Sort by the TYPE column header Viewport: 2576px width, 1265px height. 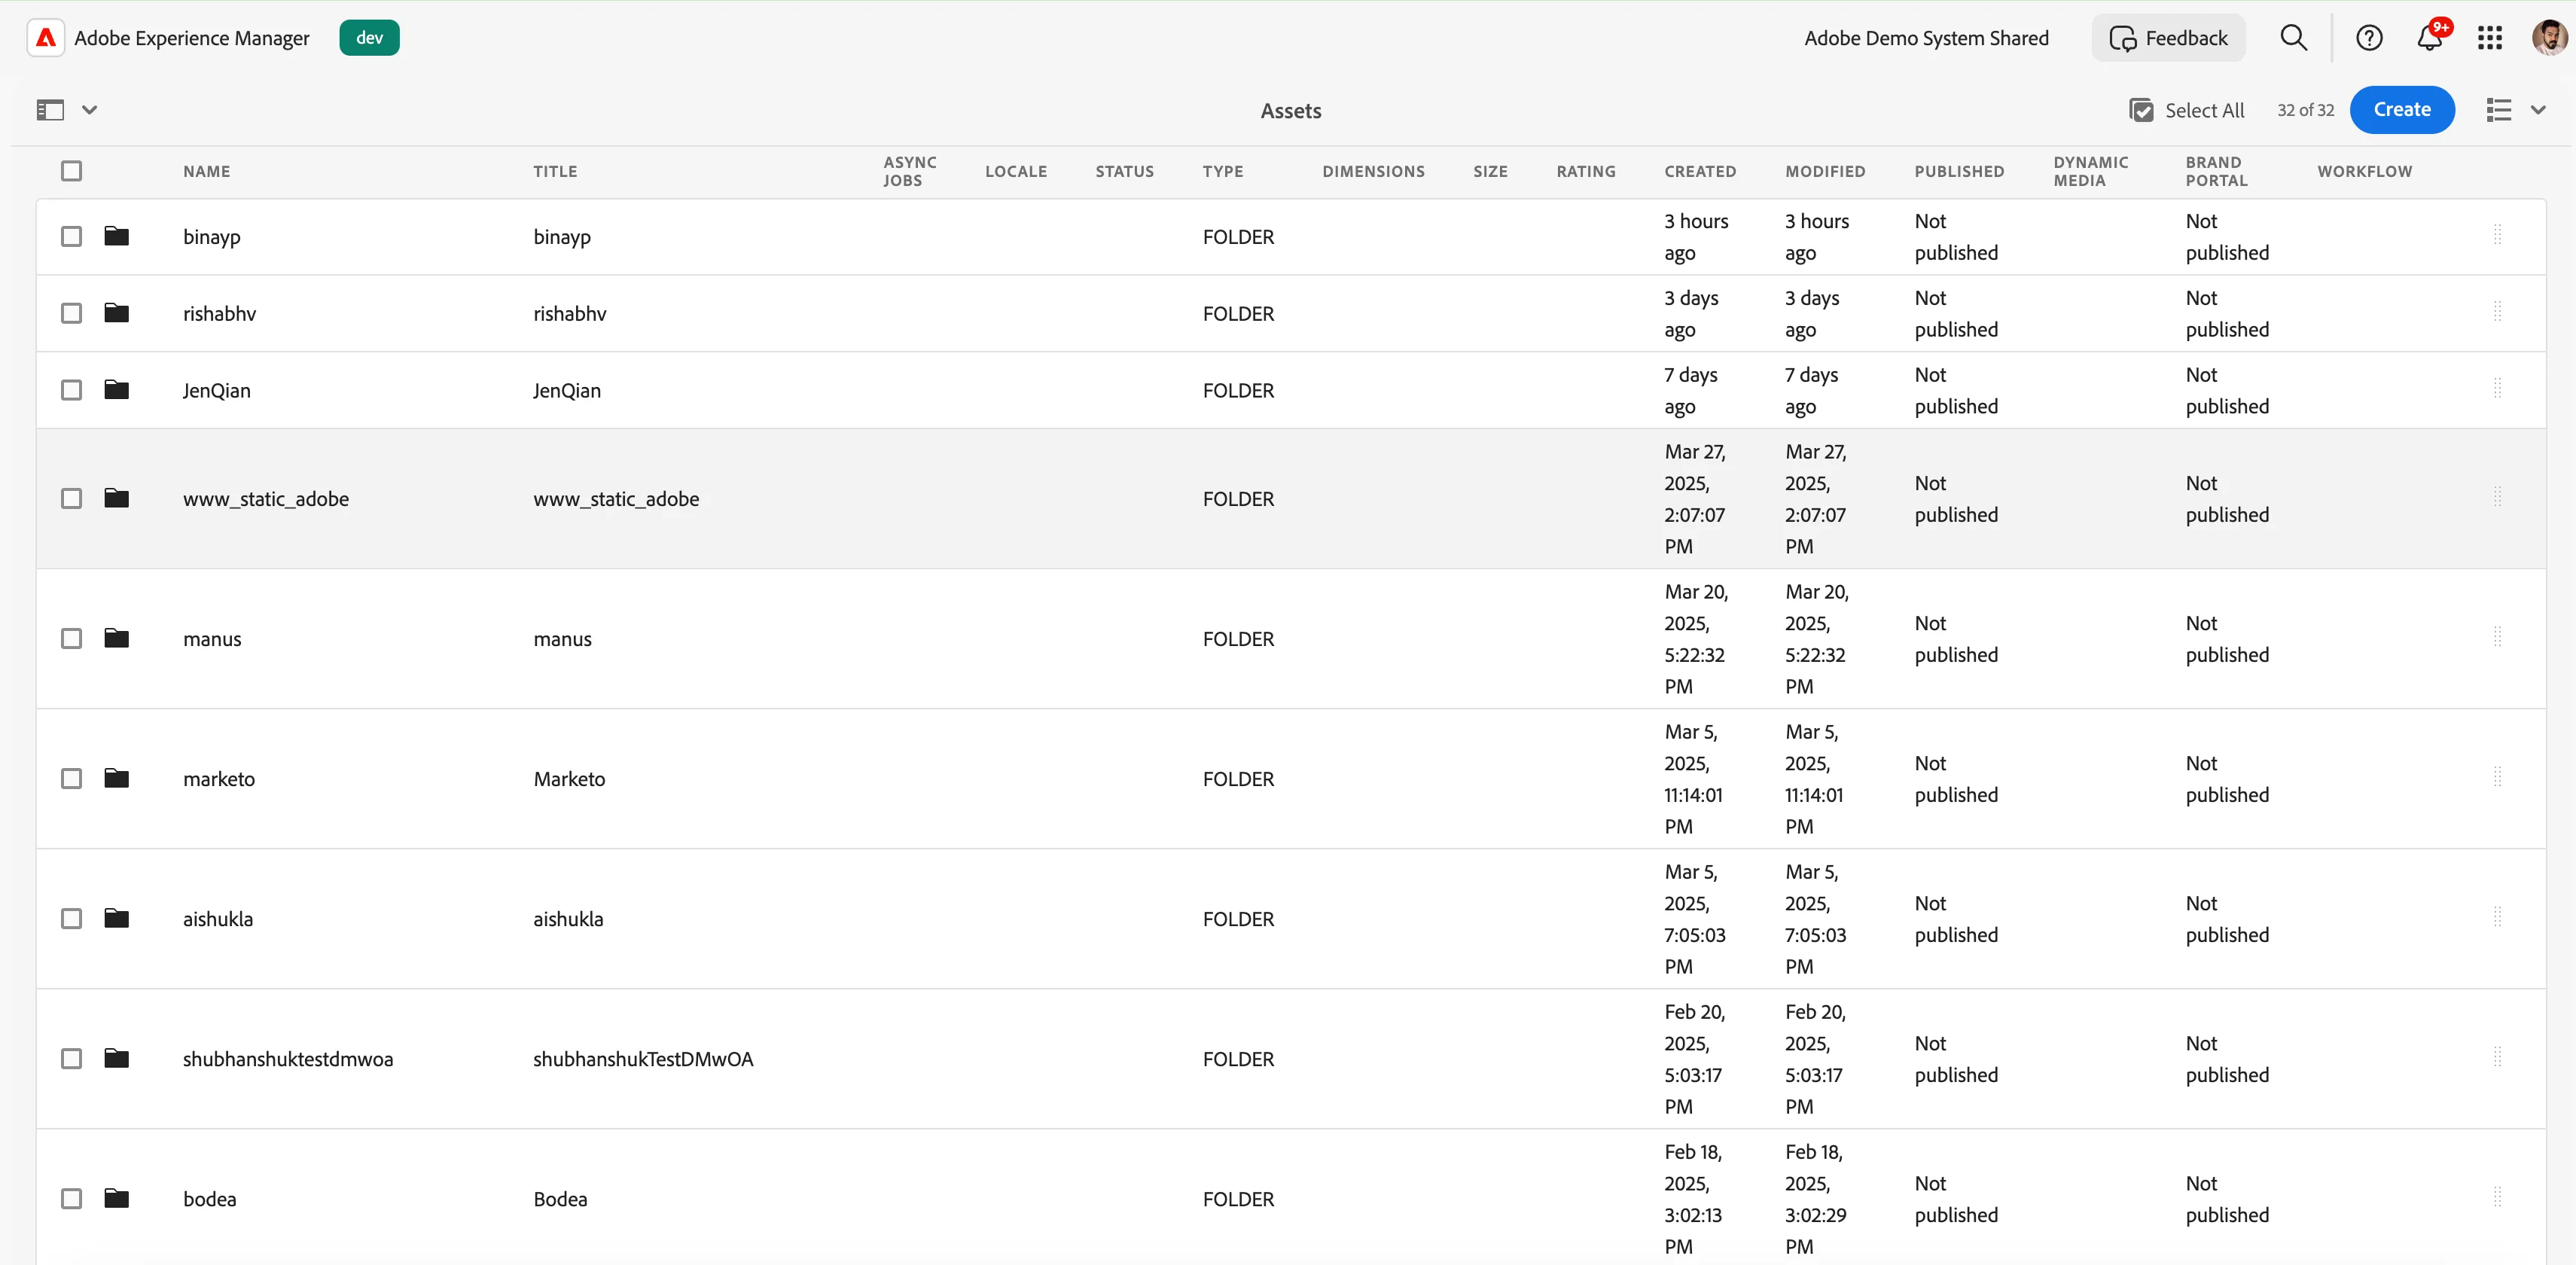click(1223, 171)
